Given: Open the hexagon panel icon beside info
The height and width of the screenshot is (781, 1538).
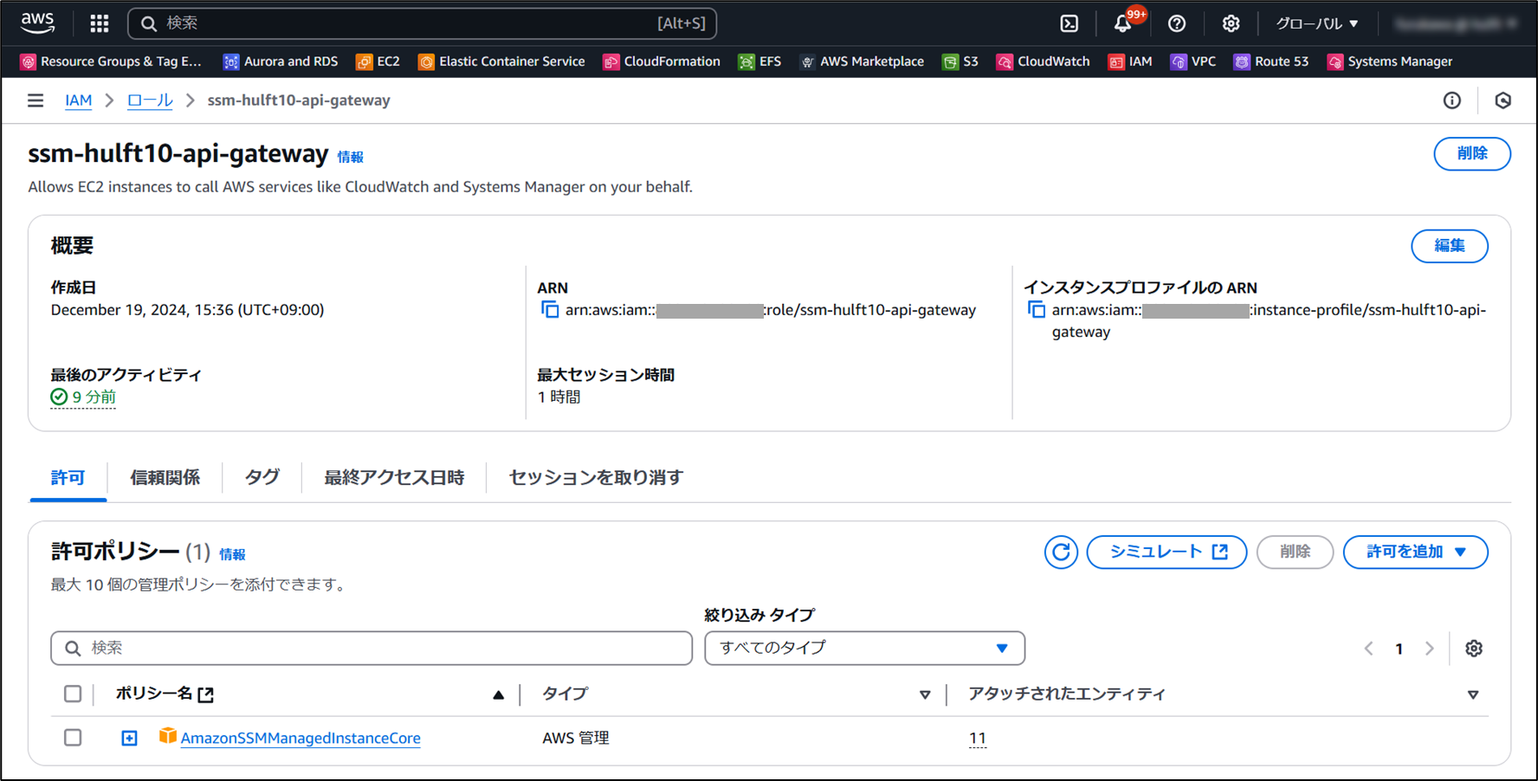Looking at the screenshot, I should click(x=1503, y=100).
